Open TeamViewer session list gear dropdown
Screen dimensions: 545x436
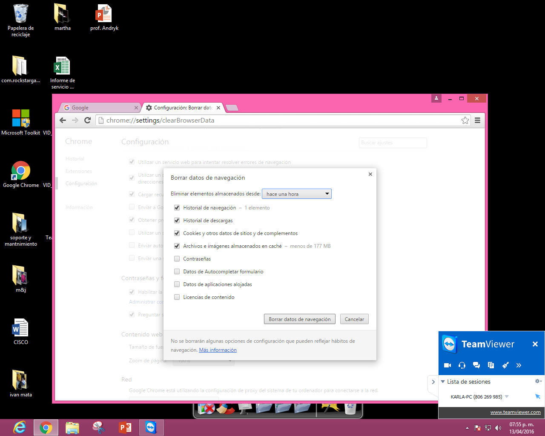(538, 381)
